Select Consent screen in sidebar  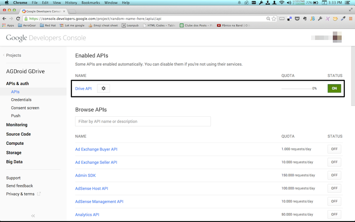point(25,108)
